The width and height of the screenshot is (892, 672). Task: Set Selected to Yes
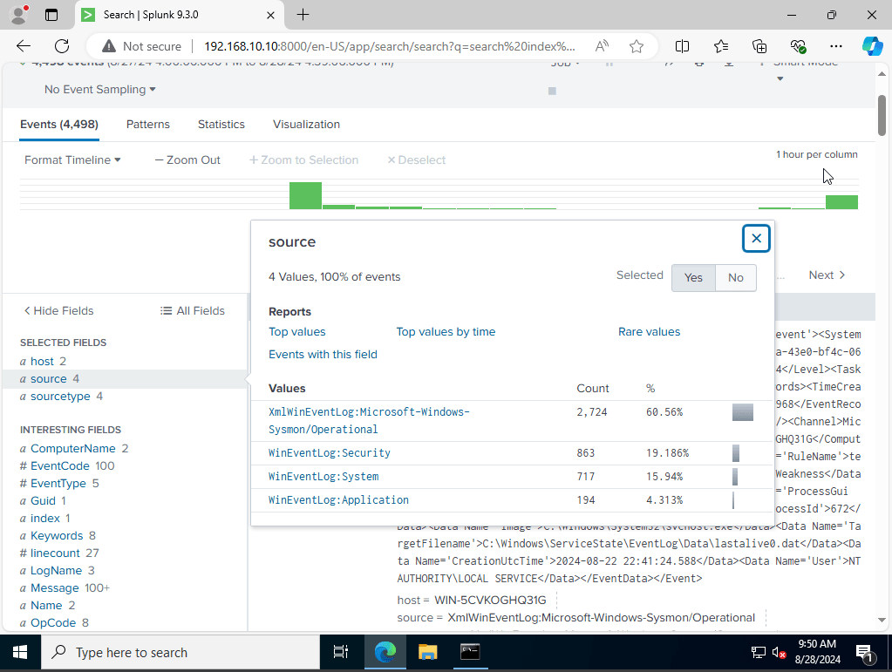[x=693, y=277]
